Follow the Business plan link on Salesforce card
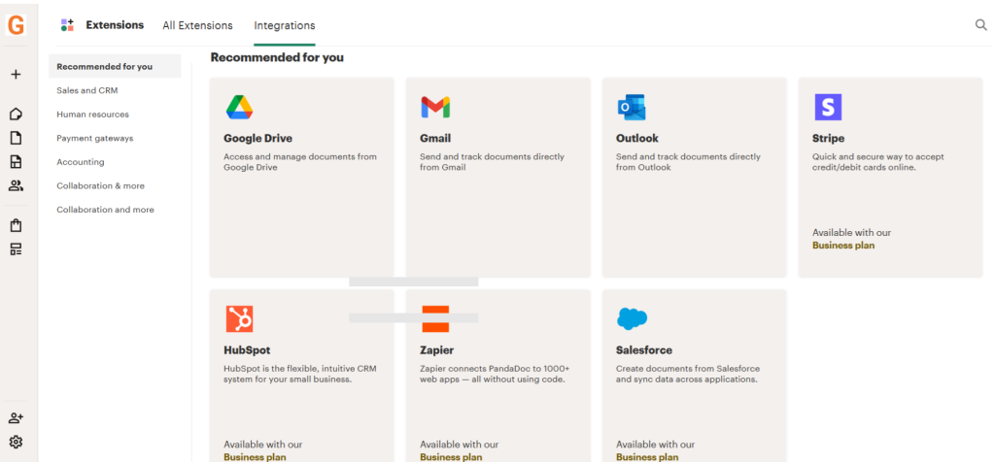 point(647,457)
